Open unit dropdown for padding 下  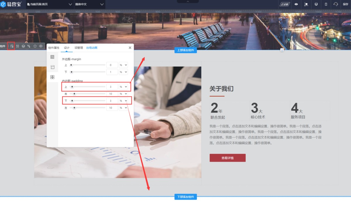tap(123, 101)
